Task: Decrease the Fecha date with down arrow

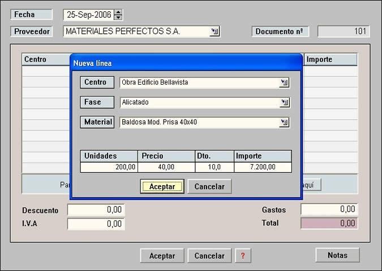Action: 118,18
